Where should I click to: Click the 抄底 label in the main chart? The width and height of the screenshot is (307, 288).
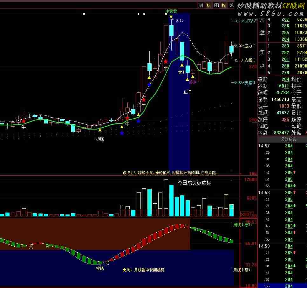pos(100,139)
